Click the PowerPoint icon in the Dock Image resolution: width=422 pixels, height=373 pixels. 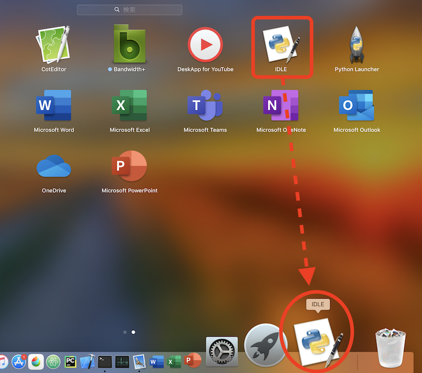click(x=193, y=360)
